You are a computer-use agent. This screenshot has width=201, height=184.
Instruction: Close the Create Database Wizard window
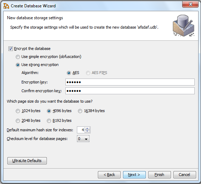coord(190,4)
